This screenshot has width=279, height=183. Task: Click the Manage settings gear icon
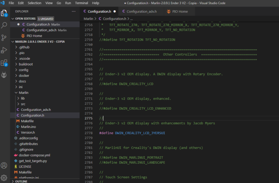4,177
